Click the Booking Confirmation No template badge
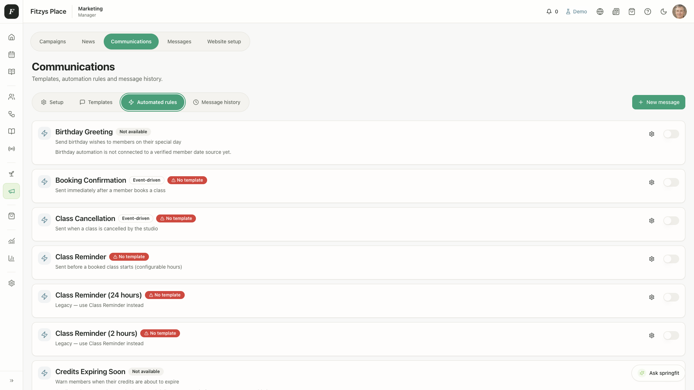694x390 pixels. (187, 180)
